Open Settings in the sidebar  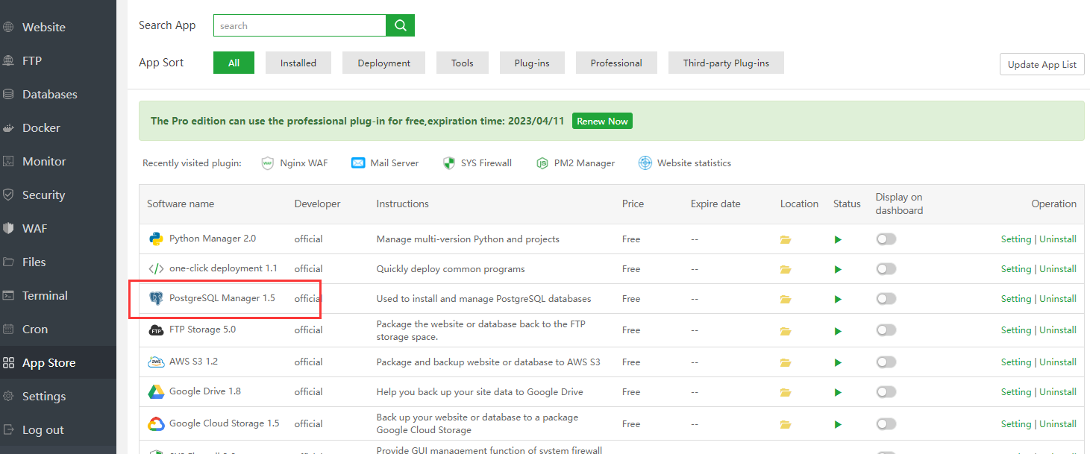point(58,396)
